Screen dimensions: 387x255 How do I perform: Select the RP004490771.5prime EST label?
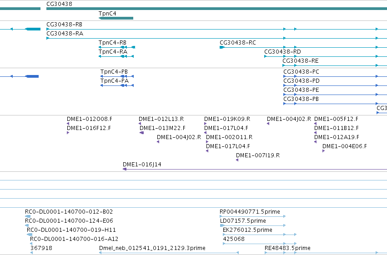[x=250, y=212]
